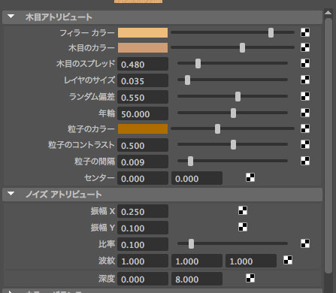This screenshot has height=293, width=336.
Task: Click third 波紋 value field
Action: [x=251, y=261]
